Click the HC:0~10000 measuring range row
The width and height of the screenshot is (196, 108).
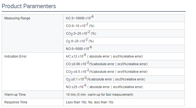click(x=124, y=18)
